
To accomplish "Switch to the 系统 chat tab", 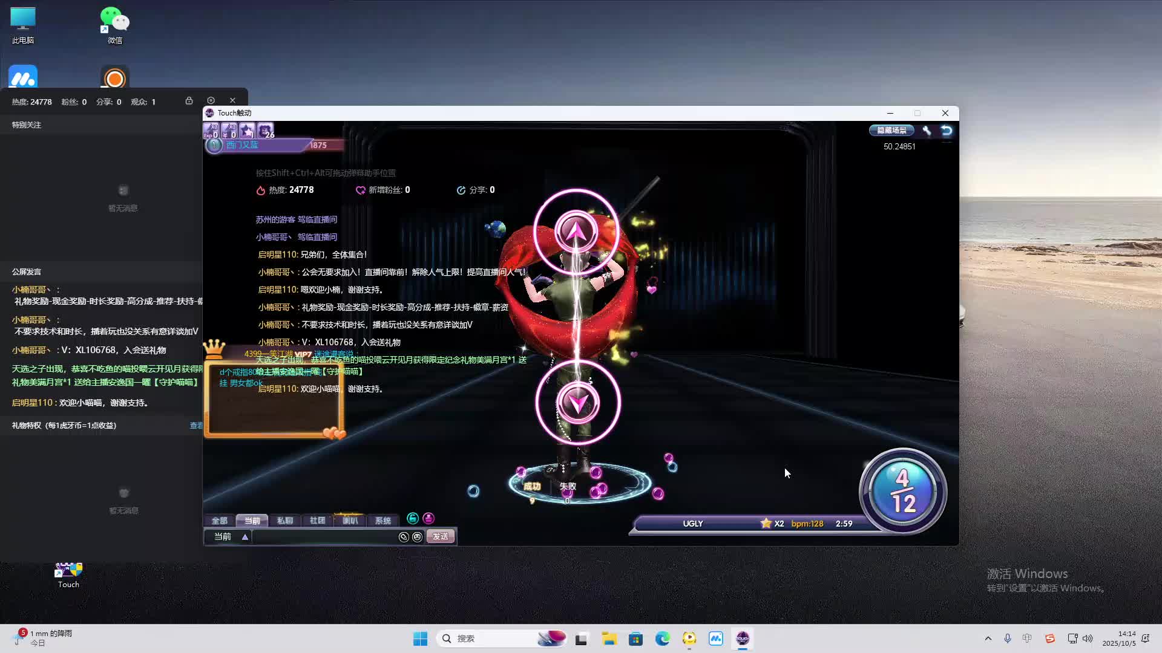I will pyautogui.click(x=382, y=521).
